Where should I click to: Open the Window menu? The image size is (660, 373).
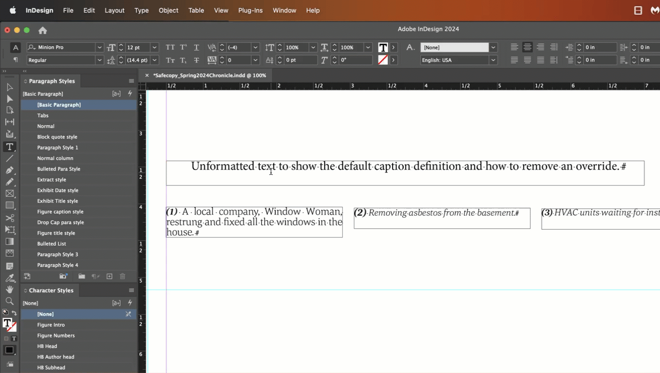(x=284, y=10)
